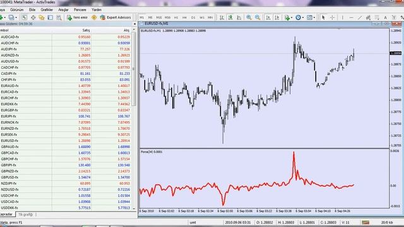Image resolution: width=404 pixels, height=227 pixels.
Task: Expand the Indicators dropdown arrow
Action: [292, 18]
